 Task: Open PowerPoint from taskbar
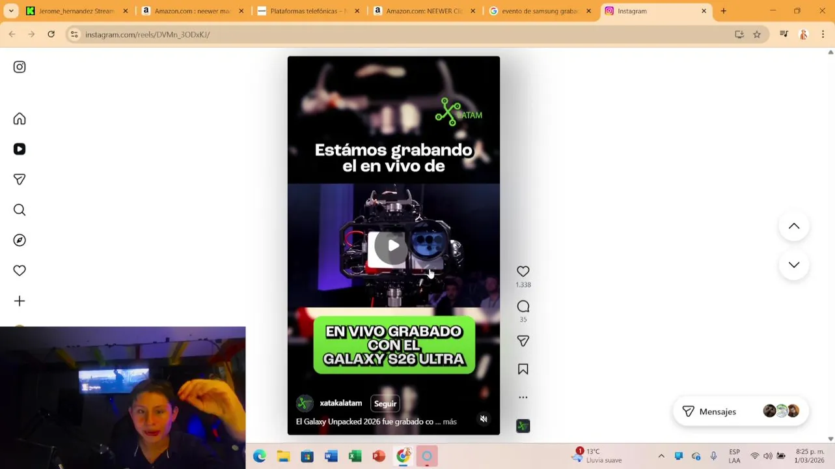379,457
